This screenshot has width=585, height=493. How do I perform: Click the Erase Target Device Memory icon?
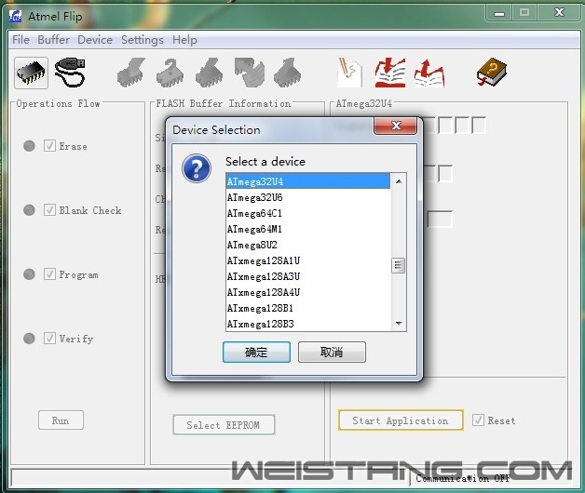(x=131, y=73)
